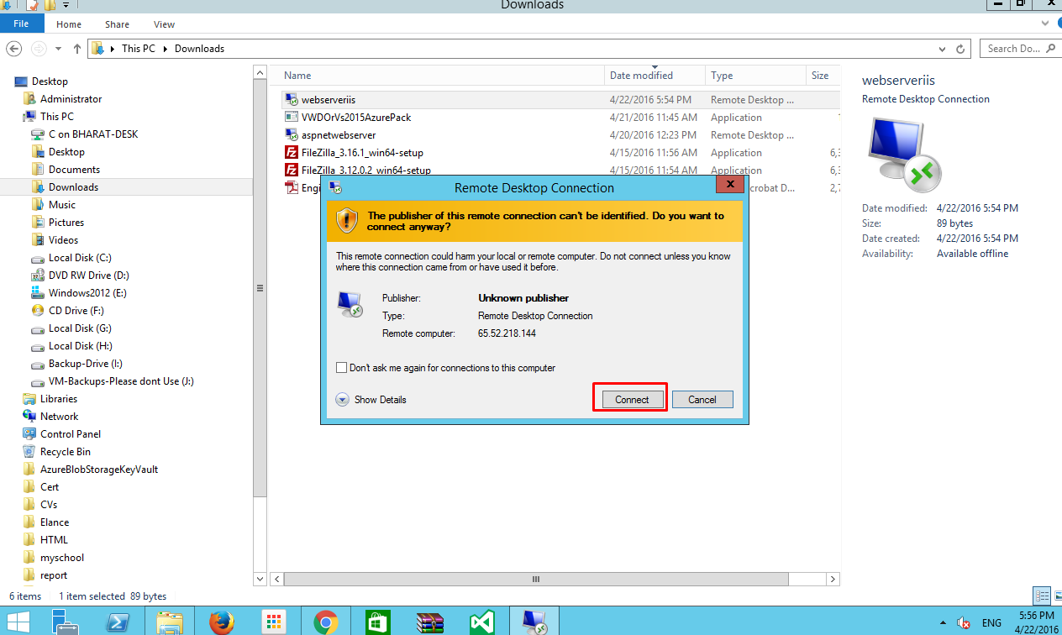The image size is (1062, 635).
Task: Select the webserveriis RDP file icon
Action: point(292,100)
